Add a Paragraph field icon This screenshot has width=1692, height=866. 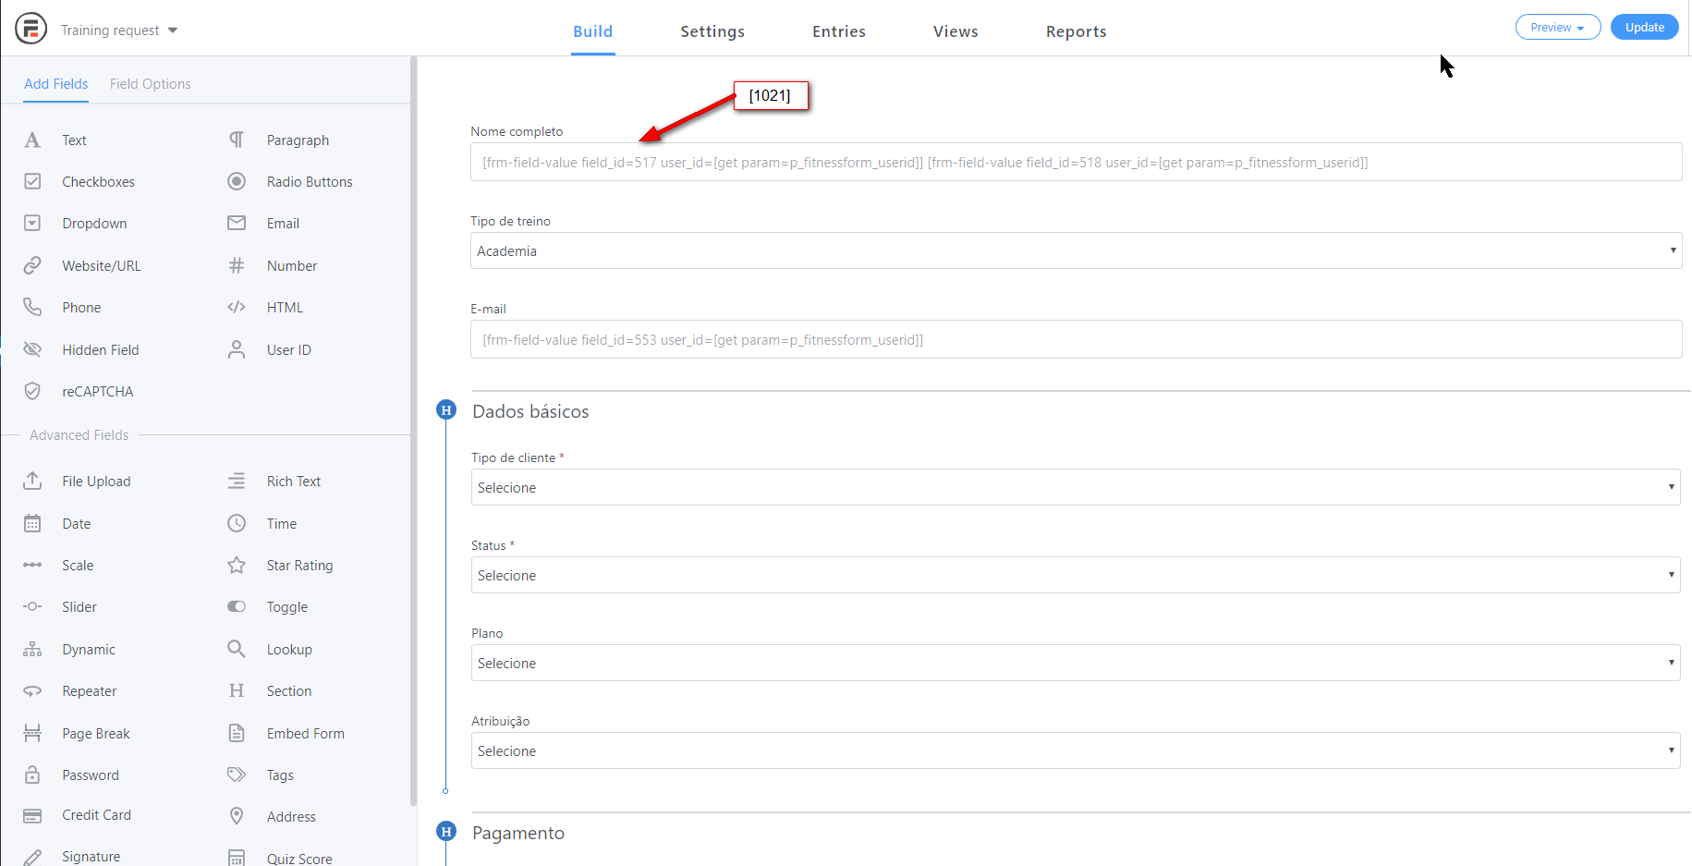pyautogui.click(x=237, y=140)
